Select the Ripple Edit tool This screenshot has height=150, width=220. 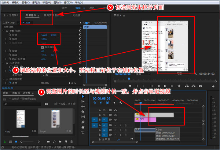click(83, 106)
